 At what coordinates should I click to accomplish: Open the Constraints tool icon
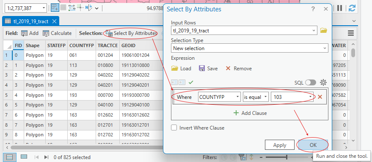72,8
